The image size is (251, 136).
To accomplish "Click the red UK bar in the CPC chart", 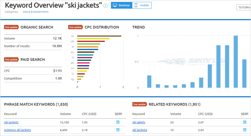I will click(x=91, y=41).
